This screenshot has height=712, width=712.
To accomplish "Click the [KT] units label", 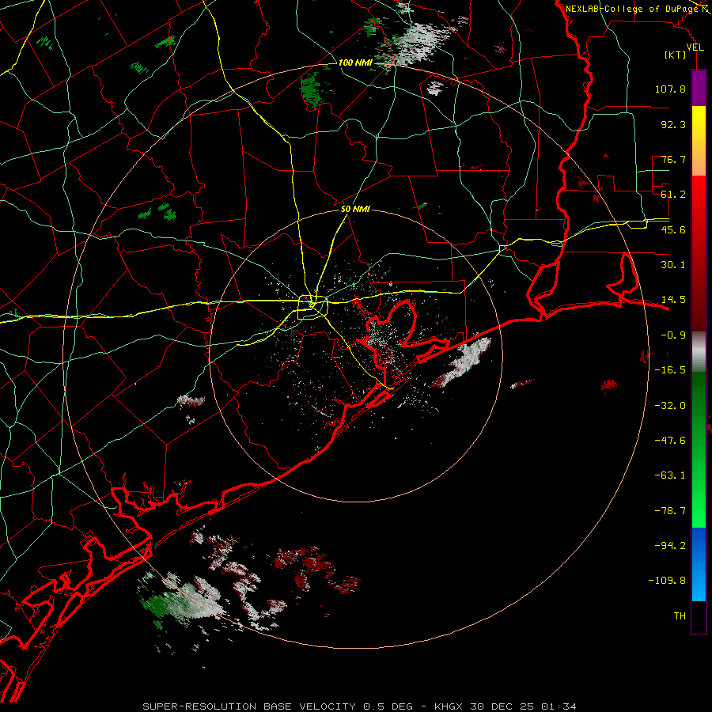I will tap(676, 55).
